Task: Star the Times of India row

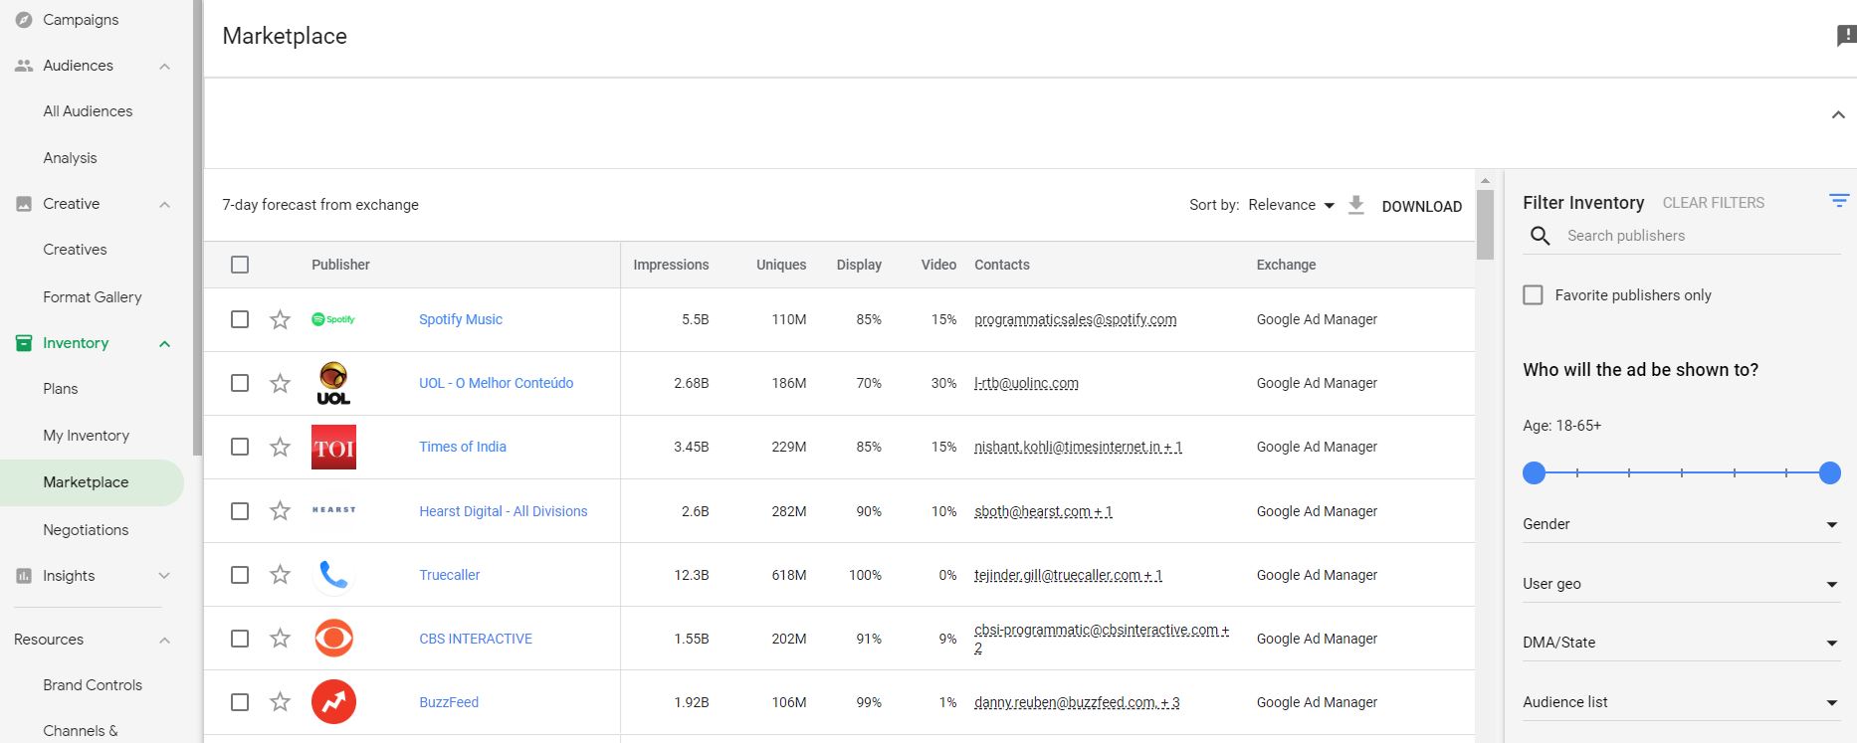Action: click(x=281, y=447)
